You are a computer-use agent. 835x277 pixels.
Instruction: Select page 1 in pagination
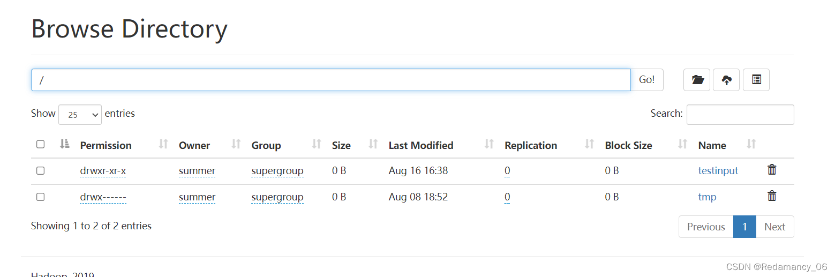point(744,227)
